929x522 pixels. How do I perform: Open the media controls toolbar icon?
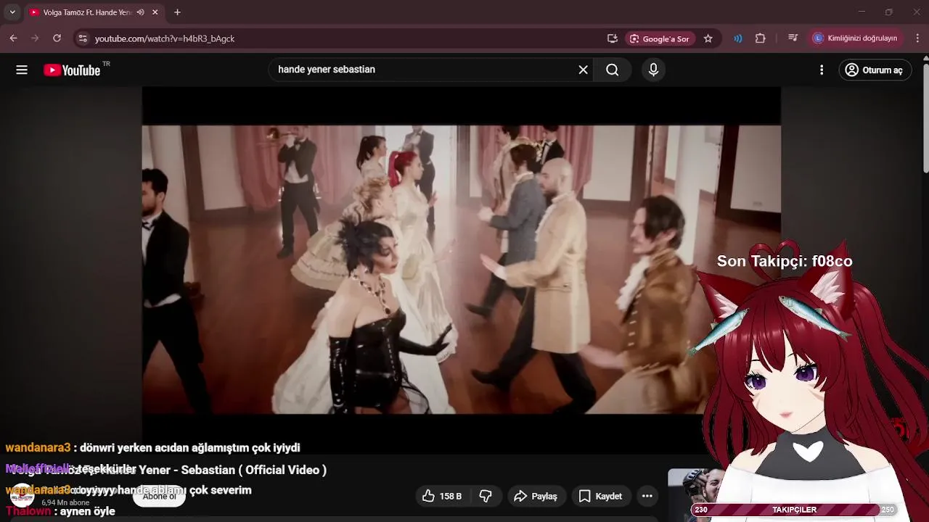[793, 38]
